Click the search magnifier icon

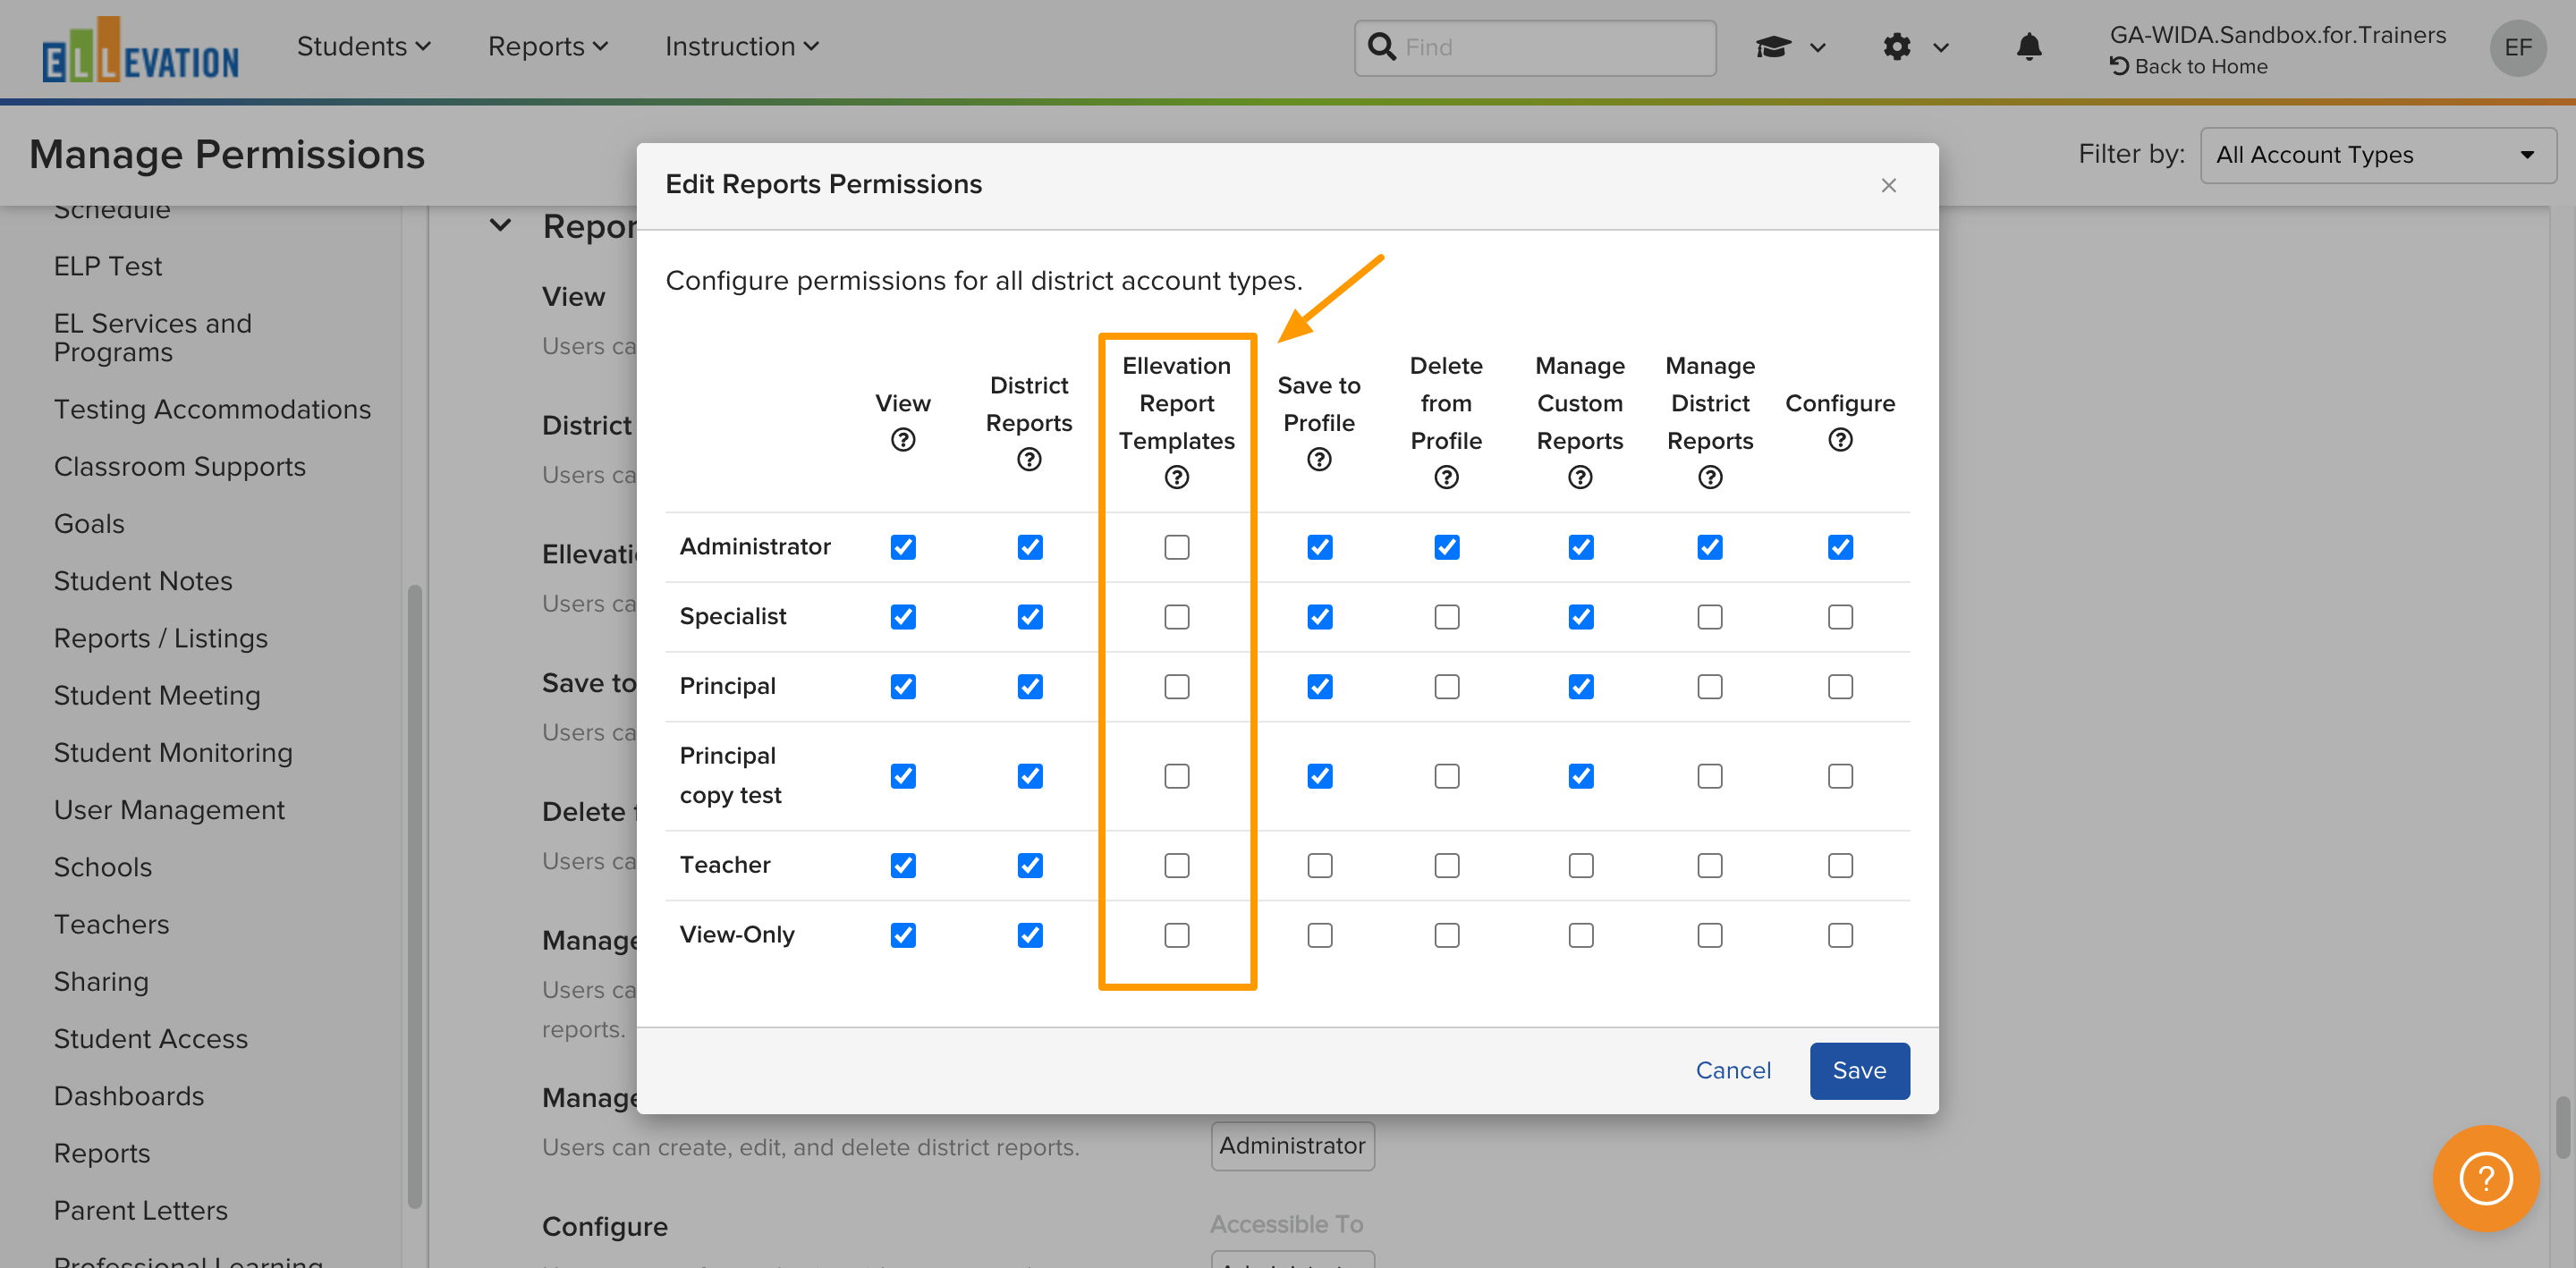[1381, 47]
